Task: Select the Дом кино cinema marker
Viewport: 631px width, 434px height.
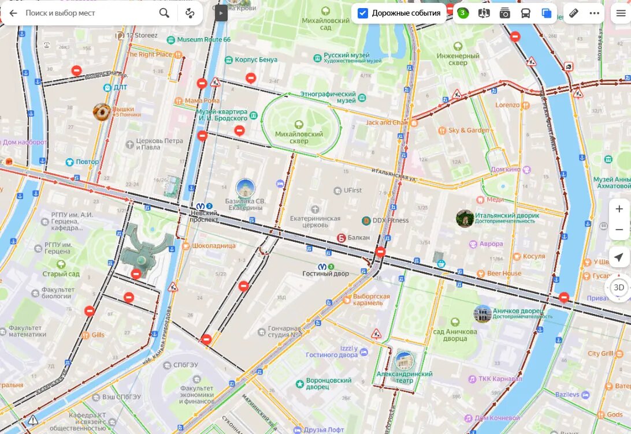Action: 526,170
